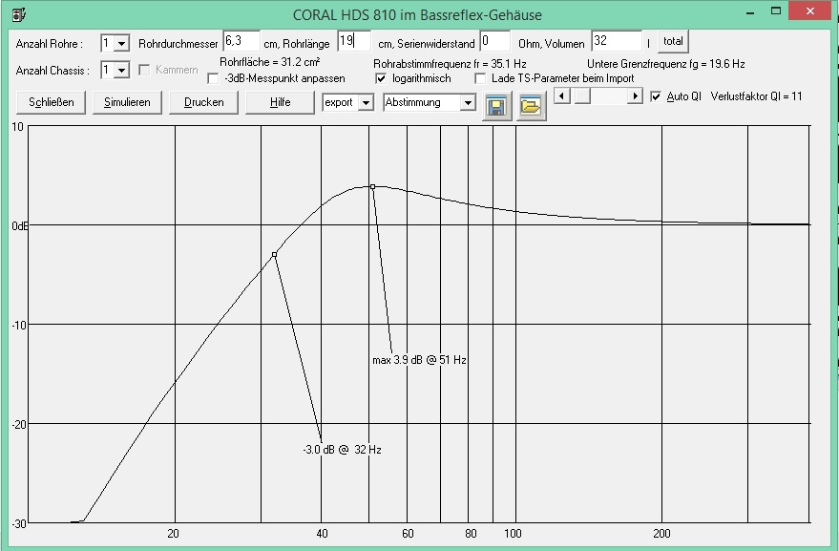Click the save diskette icon
The height and width of the screenshot is (551, 839).
(x=495, y=106)
